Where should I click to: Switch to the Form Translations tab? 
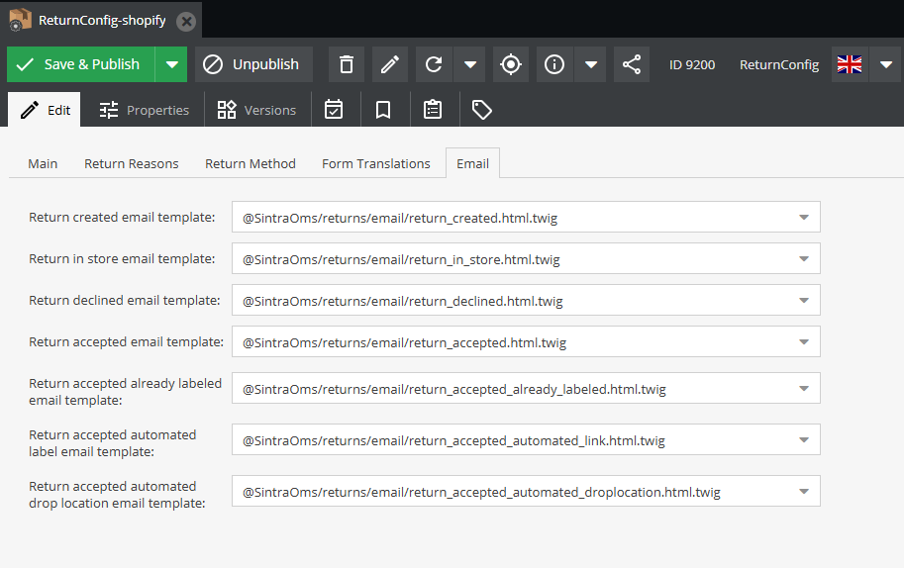point(376,163)
